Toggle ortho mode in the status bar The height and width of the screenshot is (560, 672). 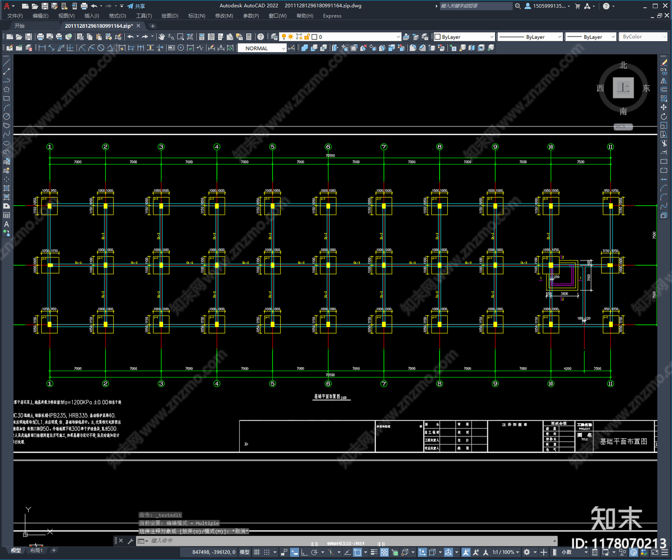(304, 552)
